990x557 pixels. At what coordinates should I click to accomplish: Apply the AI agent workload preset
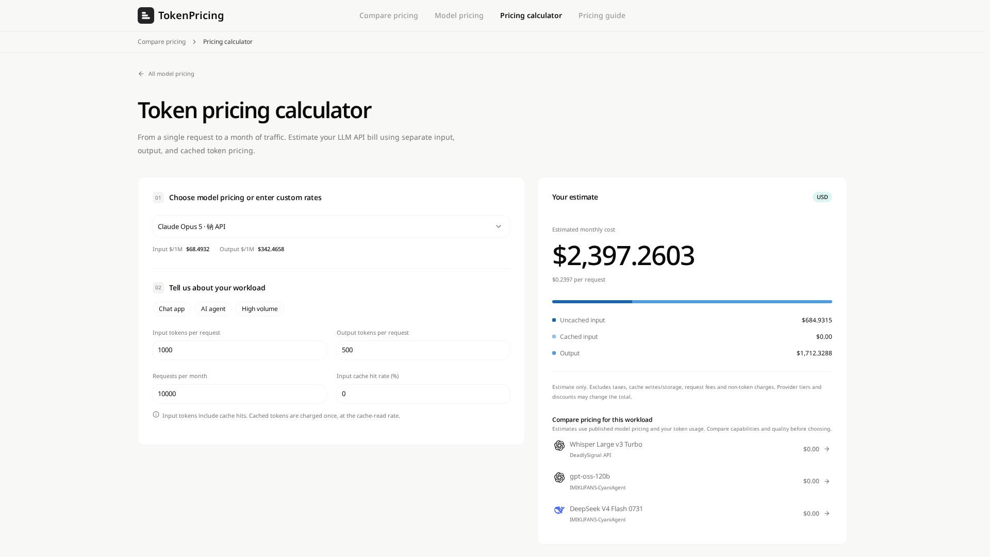(213, 309)
